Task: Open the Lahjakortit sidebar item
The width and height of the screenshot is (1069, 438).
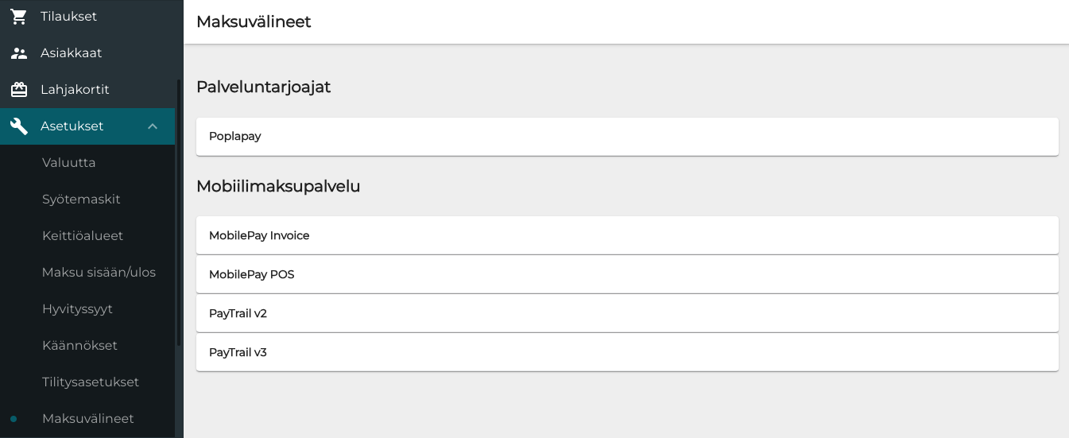Action: click(x=75, y=90)
